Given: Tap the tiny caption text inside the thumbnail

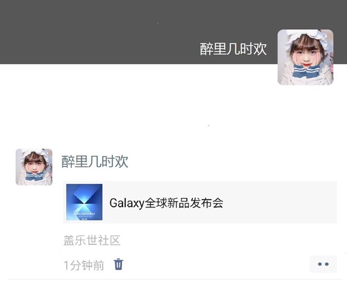Looking at the screenshot, I should pyautogui.click(x=84, y=215).
